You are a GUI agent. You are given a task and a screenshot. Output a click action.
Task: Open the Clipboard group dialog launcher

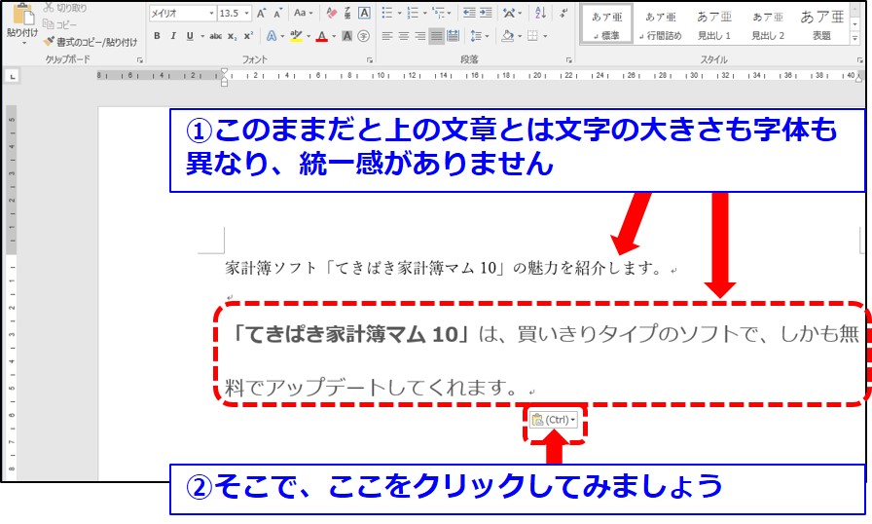coord(139,59)
